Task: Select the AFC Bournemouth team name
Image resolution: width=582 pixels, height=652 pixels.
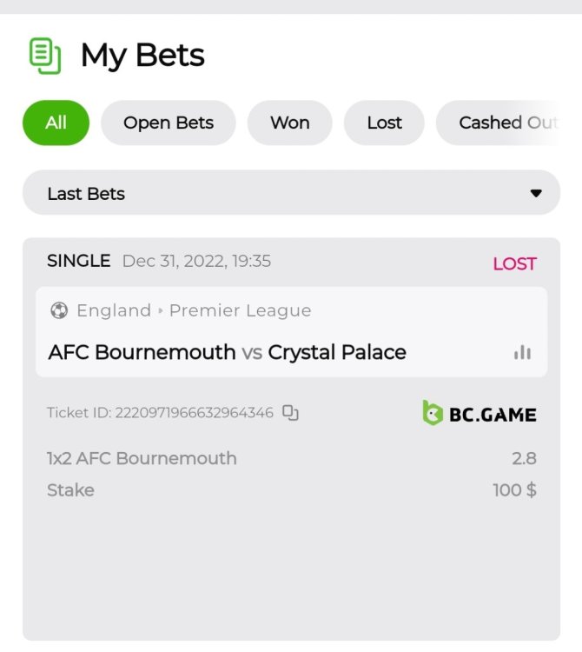Action: point(142,352)
